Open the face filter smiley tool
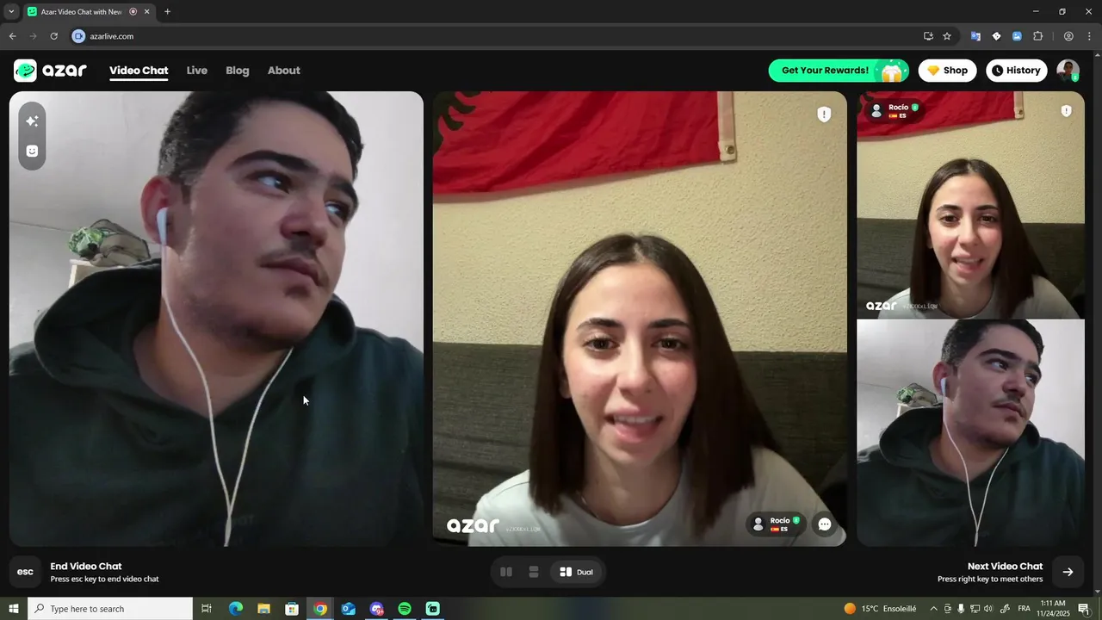 [32, 151]
